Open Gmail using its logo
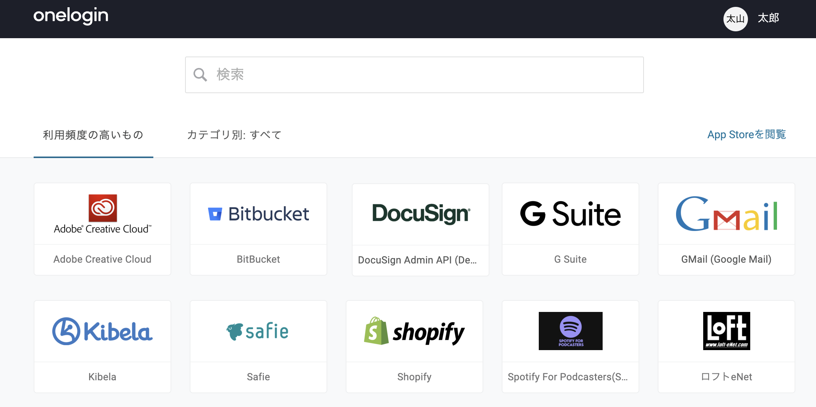Image resolution: width=816 pixels, height=407 pixels. [x=727, y=214]
